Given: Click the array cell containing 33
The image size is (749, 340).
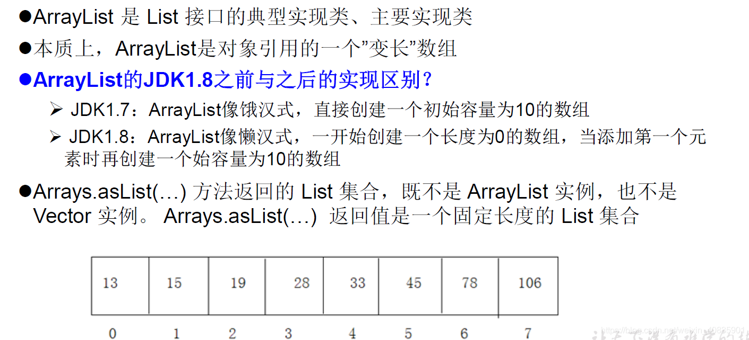Looking at the screenshot, I should (x=351, y=286).
